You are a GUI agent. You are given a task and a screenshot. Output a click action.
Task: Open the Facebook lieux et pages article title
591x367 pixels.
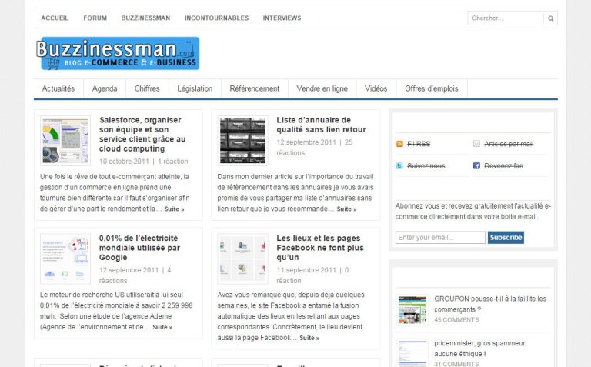click(320, 248)
